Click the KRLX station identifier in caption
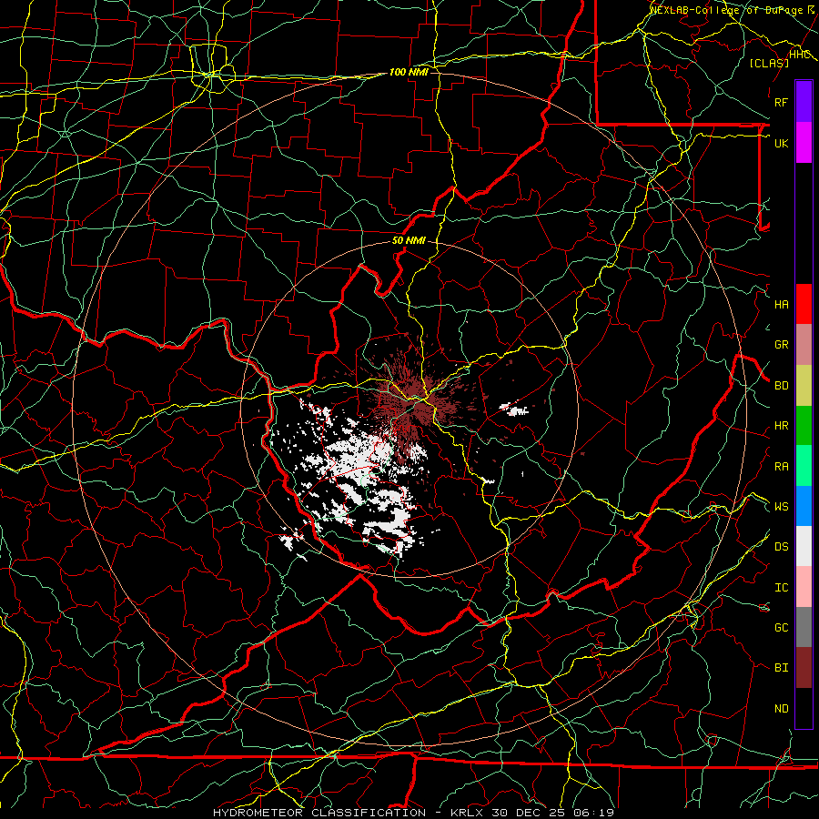 pos(467,813)
